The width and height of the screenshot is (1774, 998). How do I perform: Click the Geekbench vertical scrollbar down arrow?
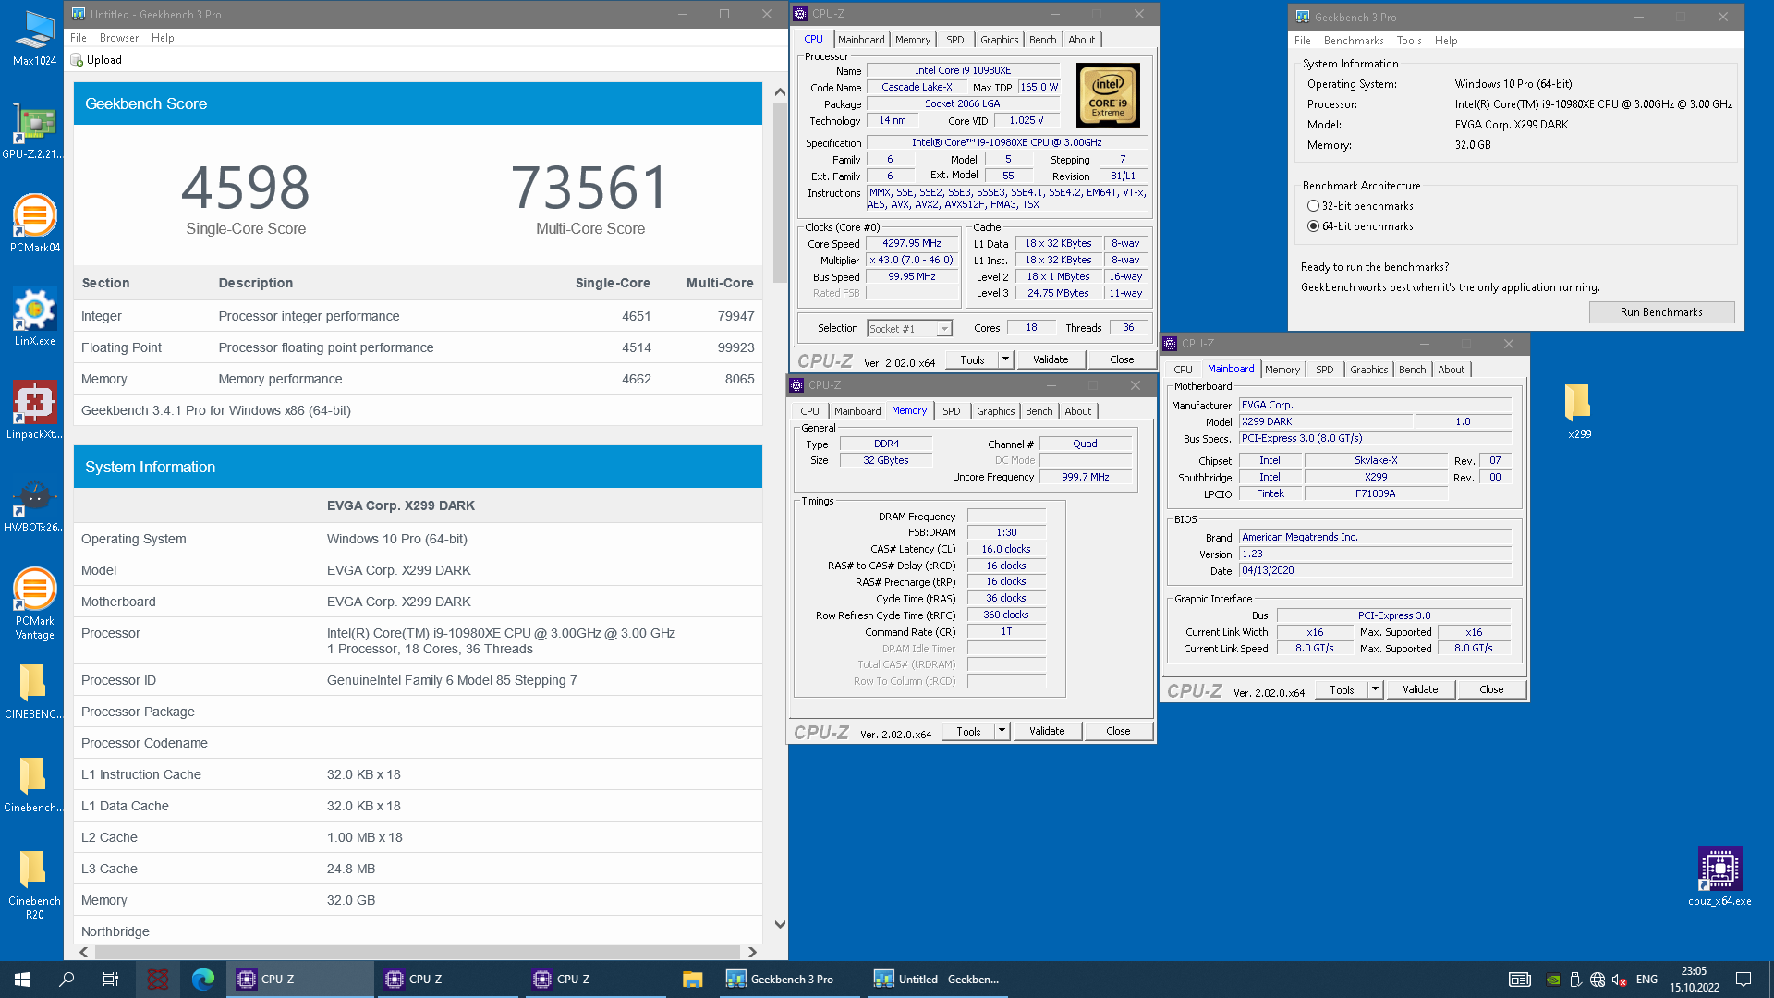(780, 924)
